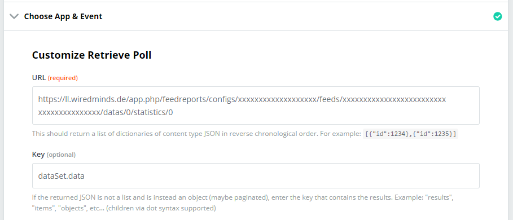513x220 pixels.
Task: Collapse the Choose App & Event chevron
Action: pyautogui.click(x=15, y=16)
